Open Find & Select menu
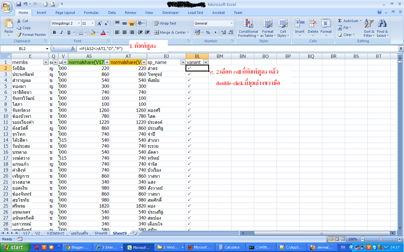 (x=382, y=28)
